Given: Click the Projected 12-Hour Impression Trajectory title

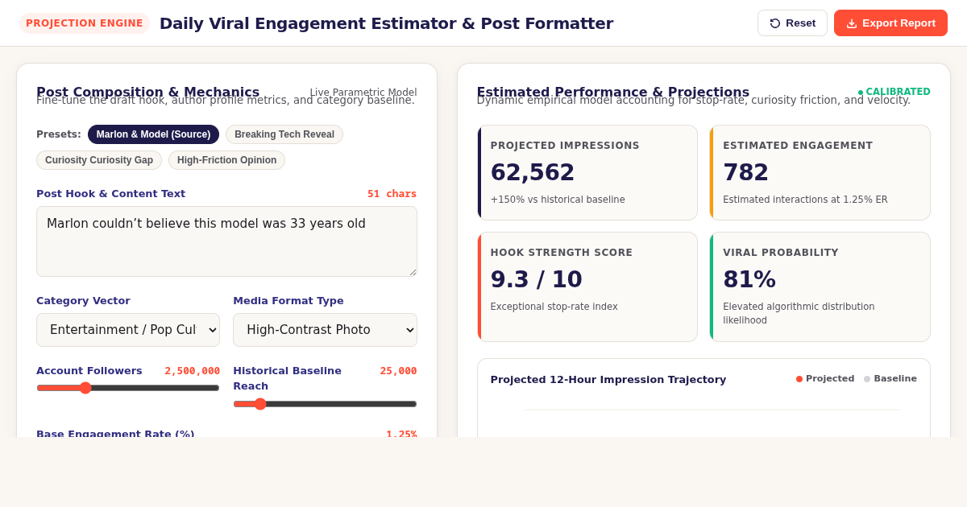Looking at the screenshot, I should 608,379.
